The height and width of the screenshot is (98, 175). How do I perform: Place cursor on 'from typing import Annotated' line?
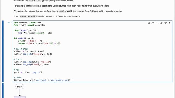[30, 25]
